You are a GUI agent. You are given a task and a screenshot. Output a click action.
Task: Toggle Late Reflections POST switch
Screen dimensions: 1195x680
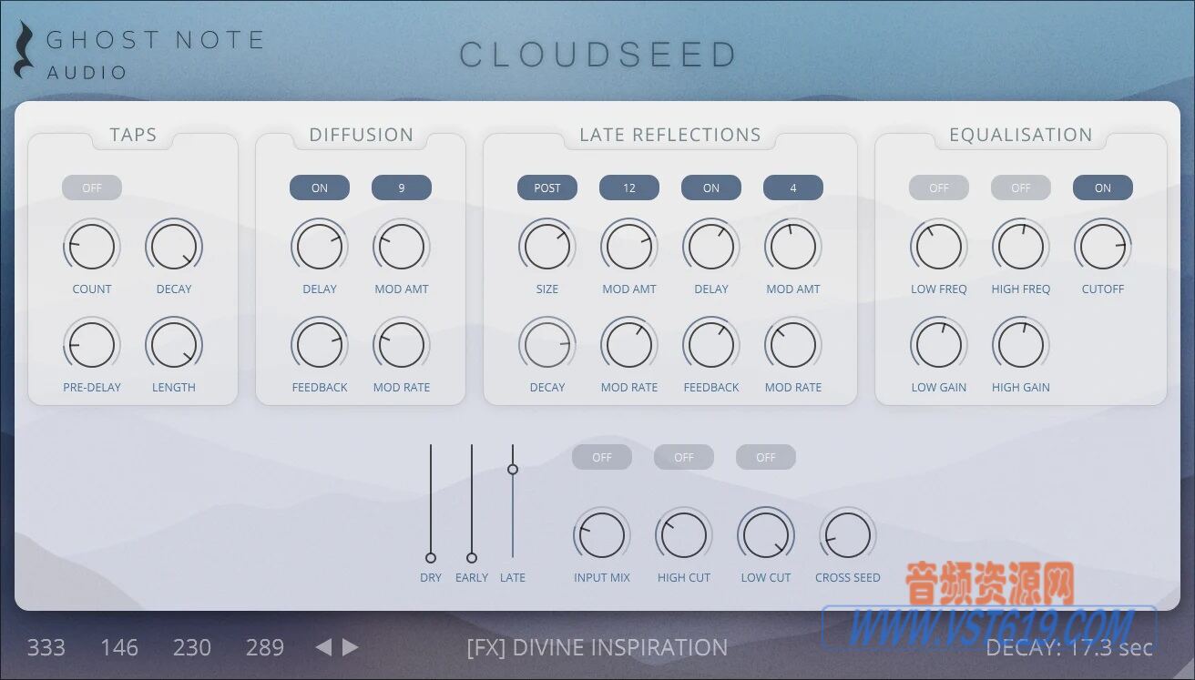[547, 188]
